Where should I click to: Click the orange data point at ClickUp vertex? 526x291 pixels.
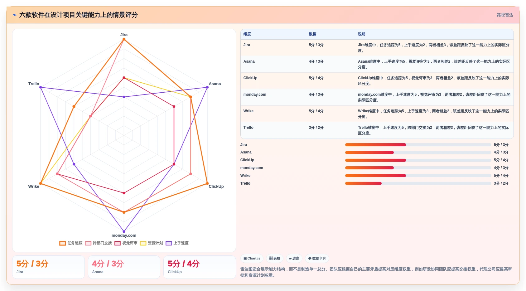tap(207, 183)
